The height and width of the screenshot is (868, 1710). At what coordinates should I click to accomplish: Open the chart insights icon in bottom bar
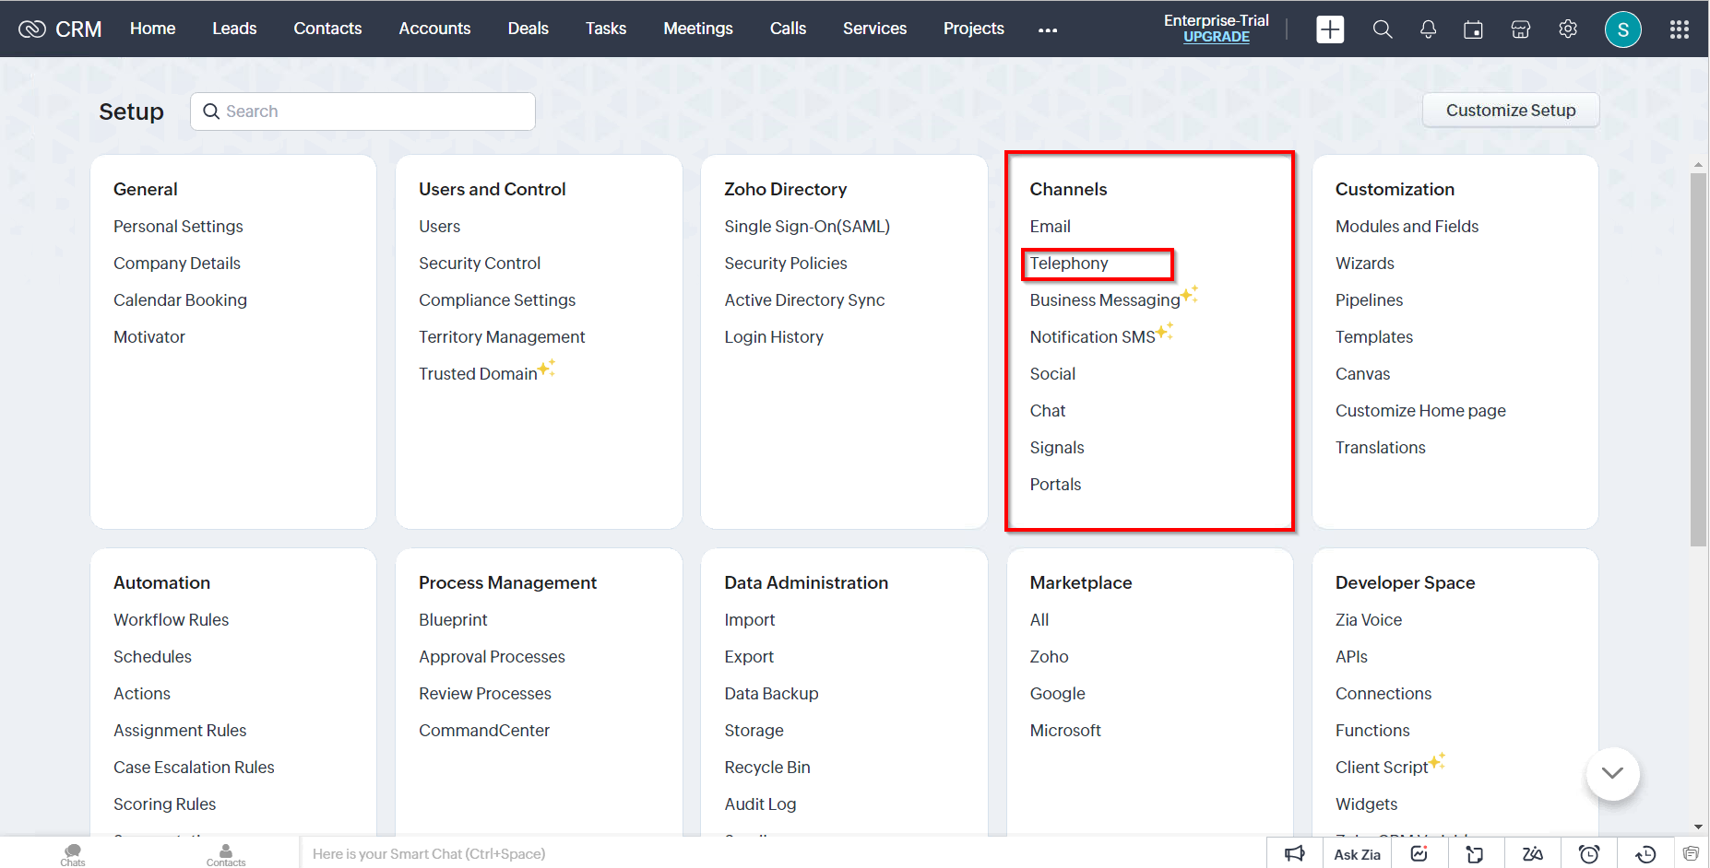[x=1419, y=854]
